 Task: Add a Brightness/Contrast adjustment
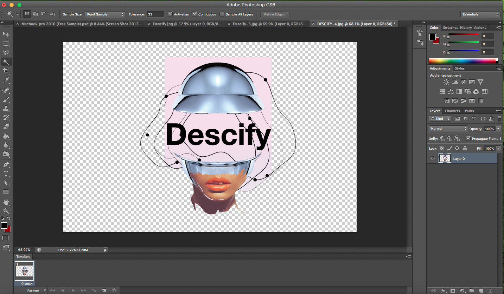446,82
